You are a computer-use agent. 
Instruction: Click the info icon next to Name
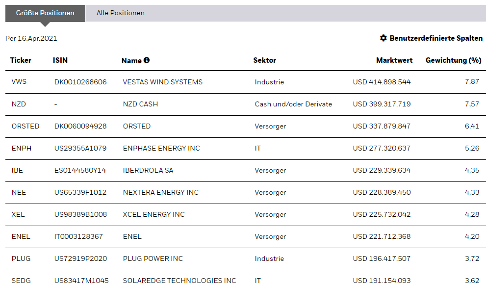pyautogui.click(x=146, y=60)
